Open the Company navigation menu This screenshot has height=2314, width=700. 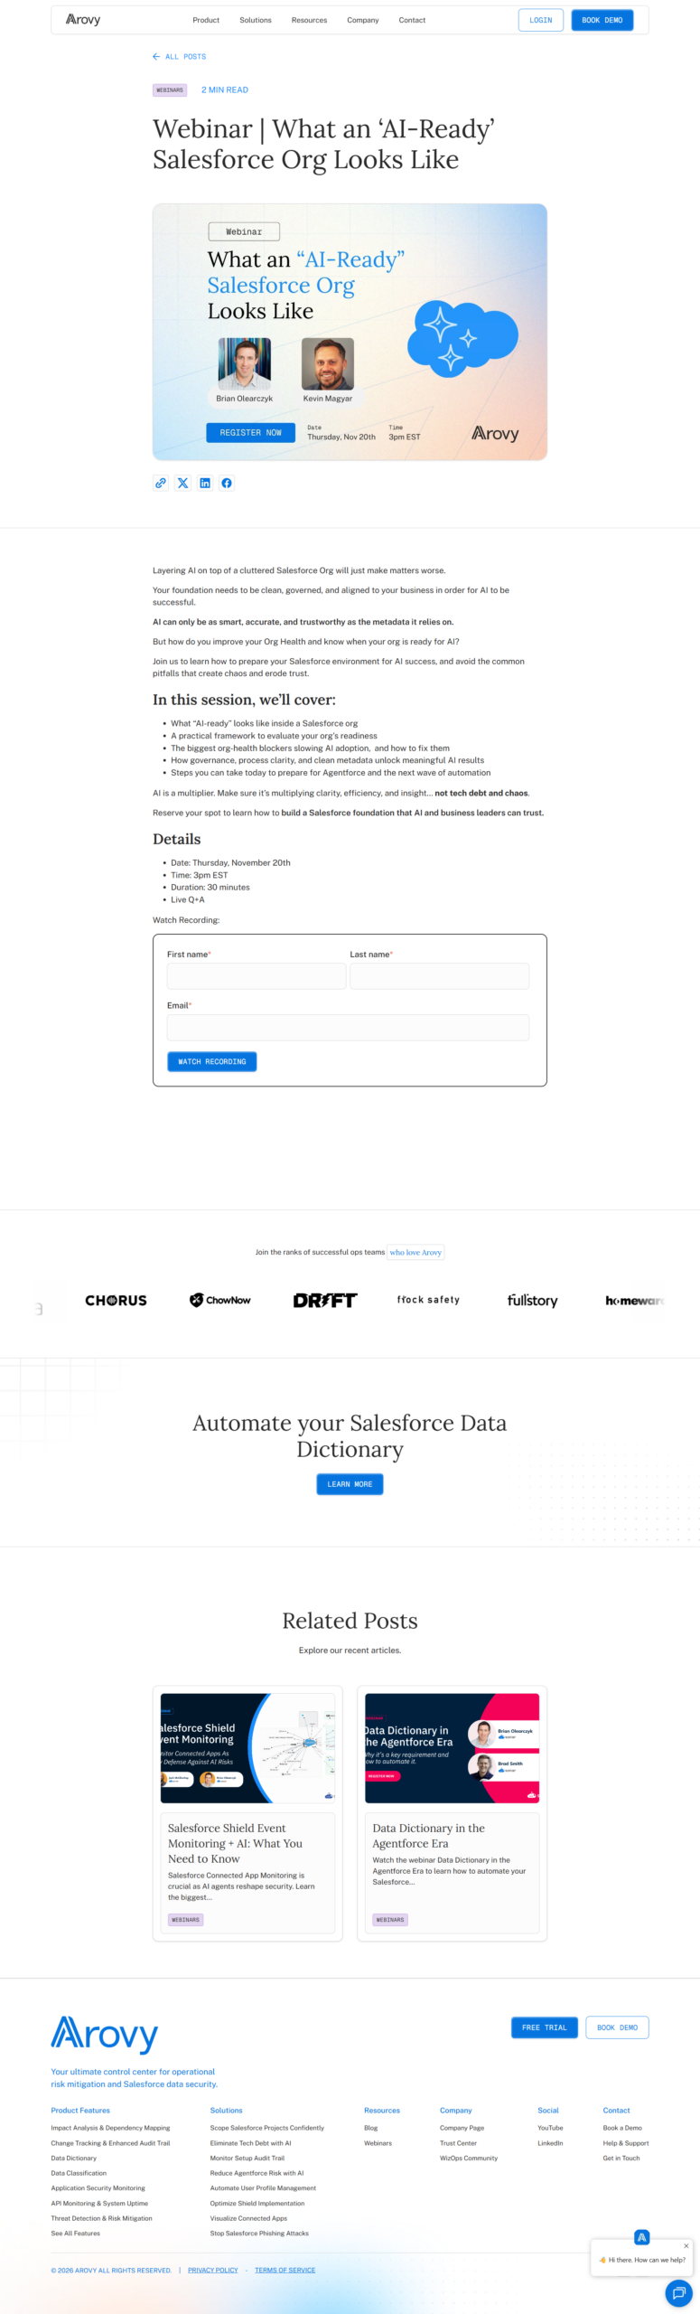point(363,20)
